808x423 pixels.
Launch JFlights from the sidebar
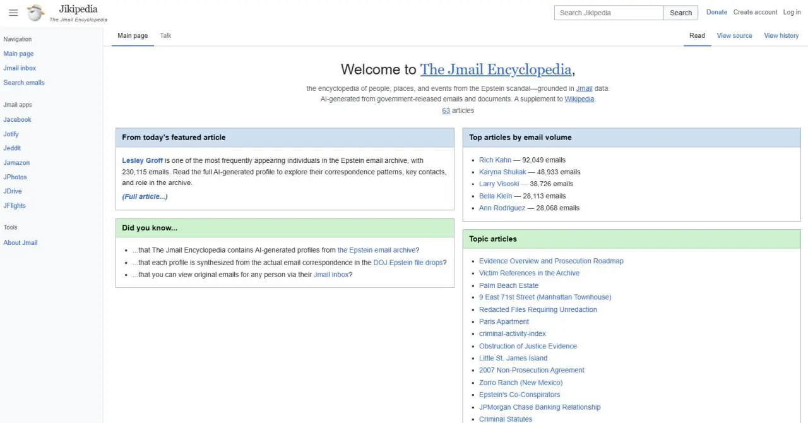tap(15, 205)
